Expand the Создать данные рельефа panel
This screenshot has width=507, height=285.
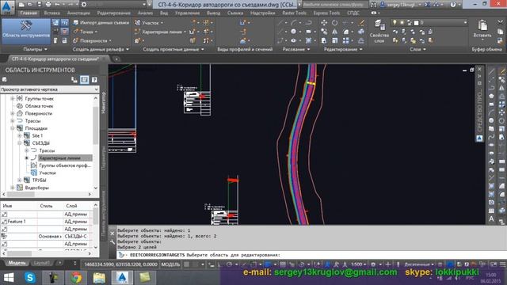coord(101,49)
